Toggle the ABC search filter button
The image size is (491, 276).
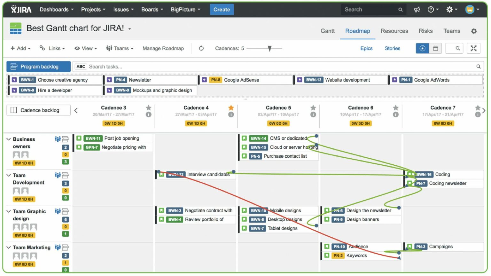[81, 67]
